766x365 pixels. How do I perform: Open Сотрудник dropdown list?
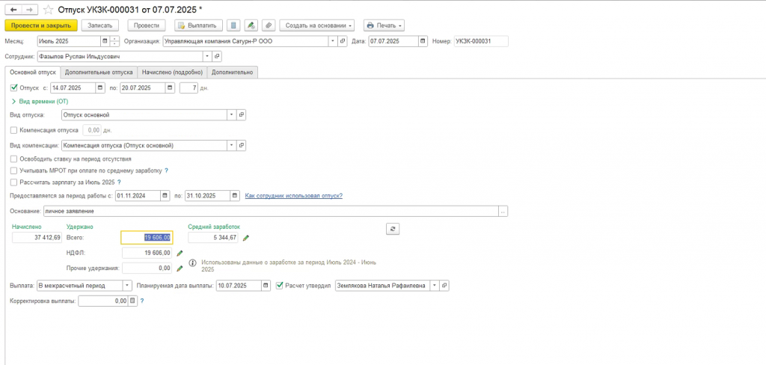tap(209, 57)
